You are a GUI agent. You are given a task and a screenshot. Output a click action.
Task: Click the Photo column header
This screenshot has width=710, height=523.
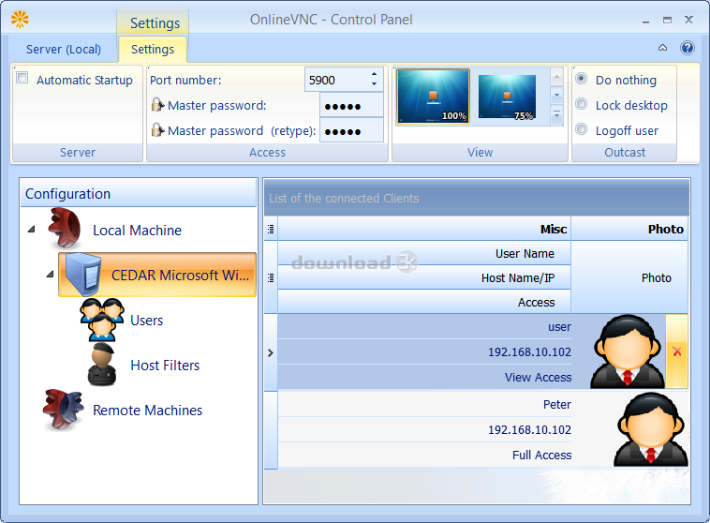point(629,229)
